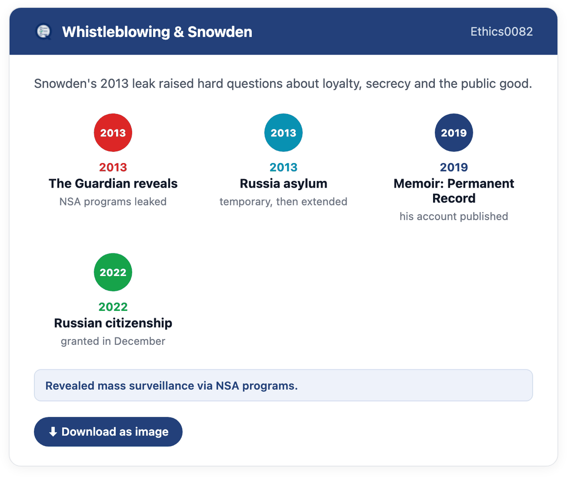
Task: Click the red 2013 timeline circle
Action: point(113,133)
